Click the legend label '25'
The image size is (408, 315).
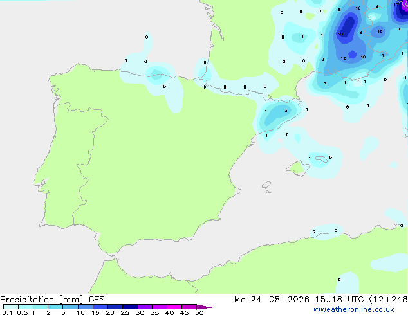click(125, 312)
